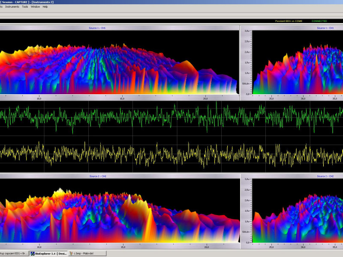Switch to c.bmp Malování taskbar window
The height and width of the screenshot is (257, 343).
click(x=87, y=254)
